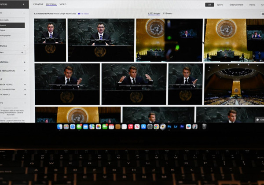
Task: Open the App Store dock icon
Action: pyautogui.click(x=143, y=127)
